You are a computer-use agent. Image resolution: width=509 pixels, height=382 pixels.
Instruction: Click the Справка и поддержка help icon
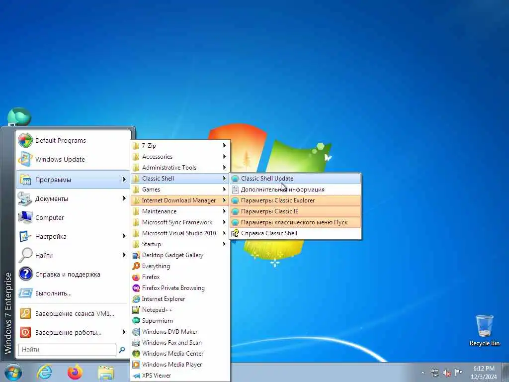click(25, 274)
